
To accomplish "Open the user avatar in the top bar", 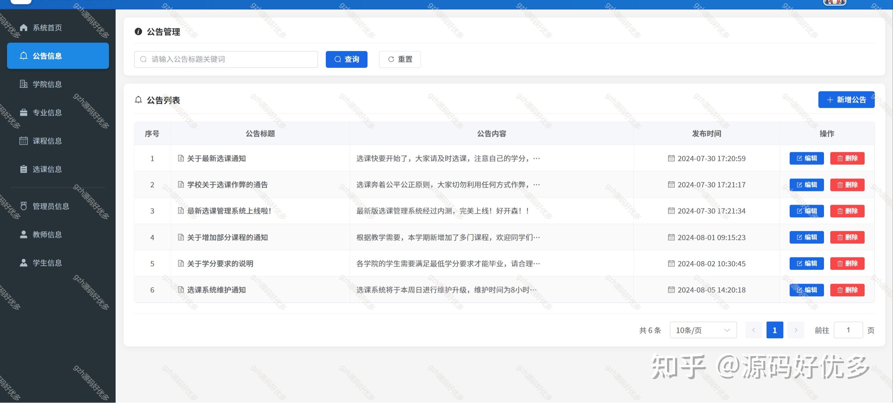I will 835,2.
